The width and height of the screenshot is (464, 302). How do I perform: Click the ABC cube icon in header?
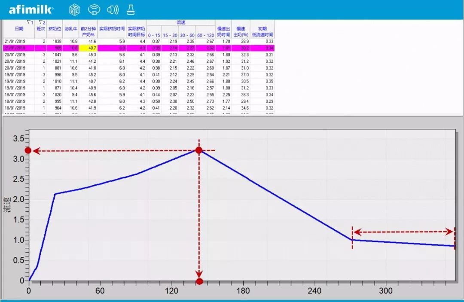74,9
